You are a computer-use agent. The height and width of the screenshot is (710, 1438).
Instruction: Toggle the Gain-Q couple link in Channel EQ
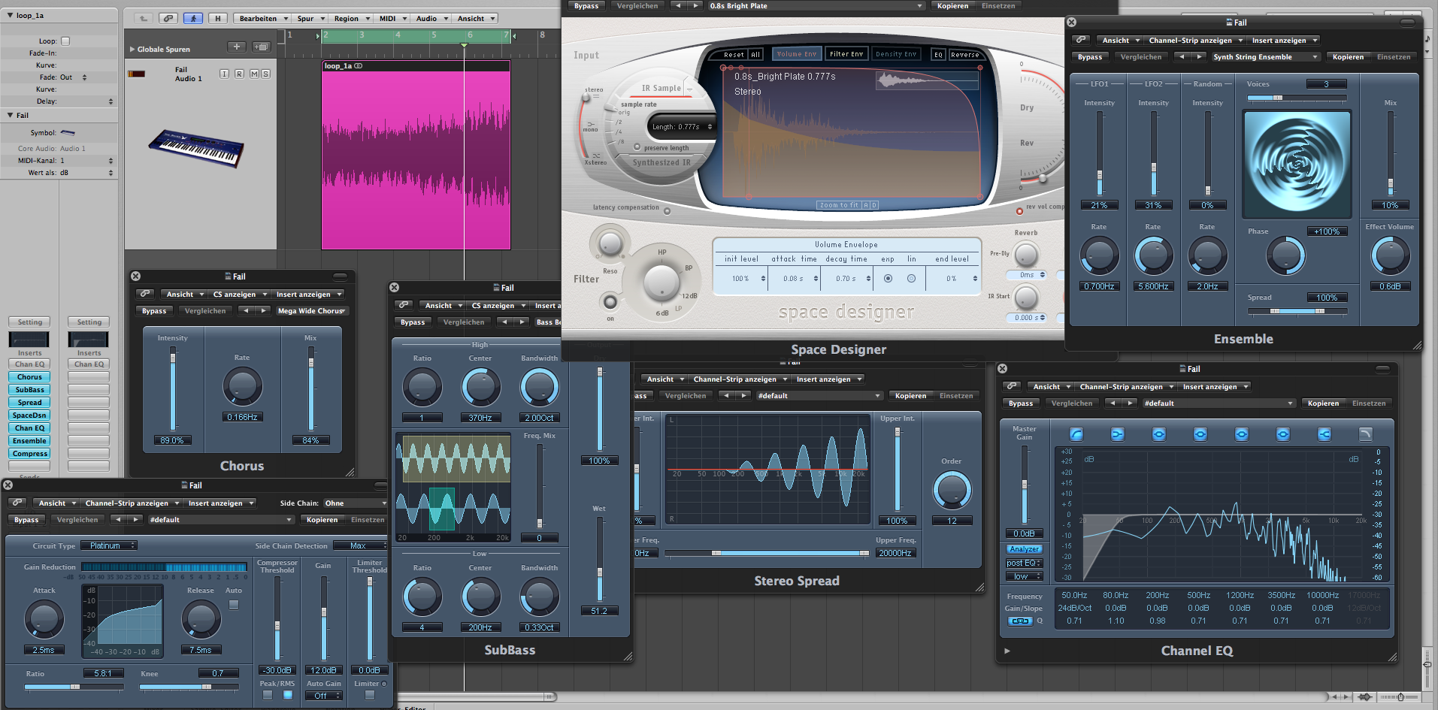pyautogui.click(x=1020, y=621)
